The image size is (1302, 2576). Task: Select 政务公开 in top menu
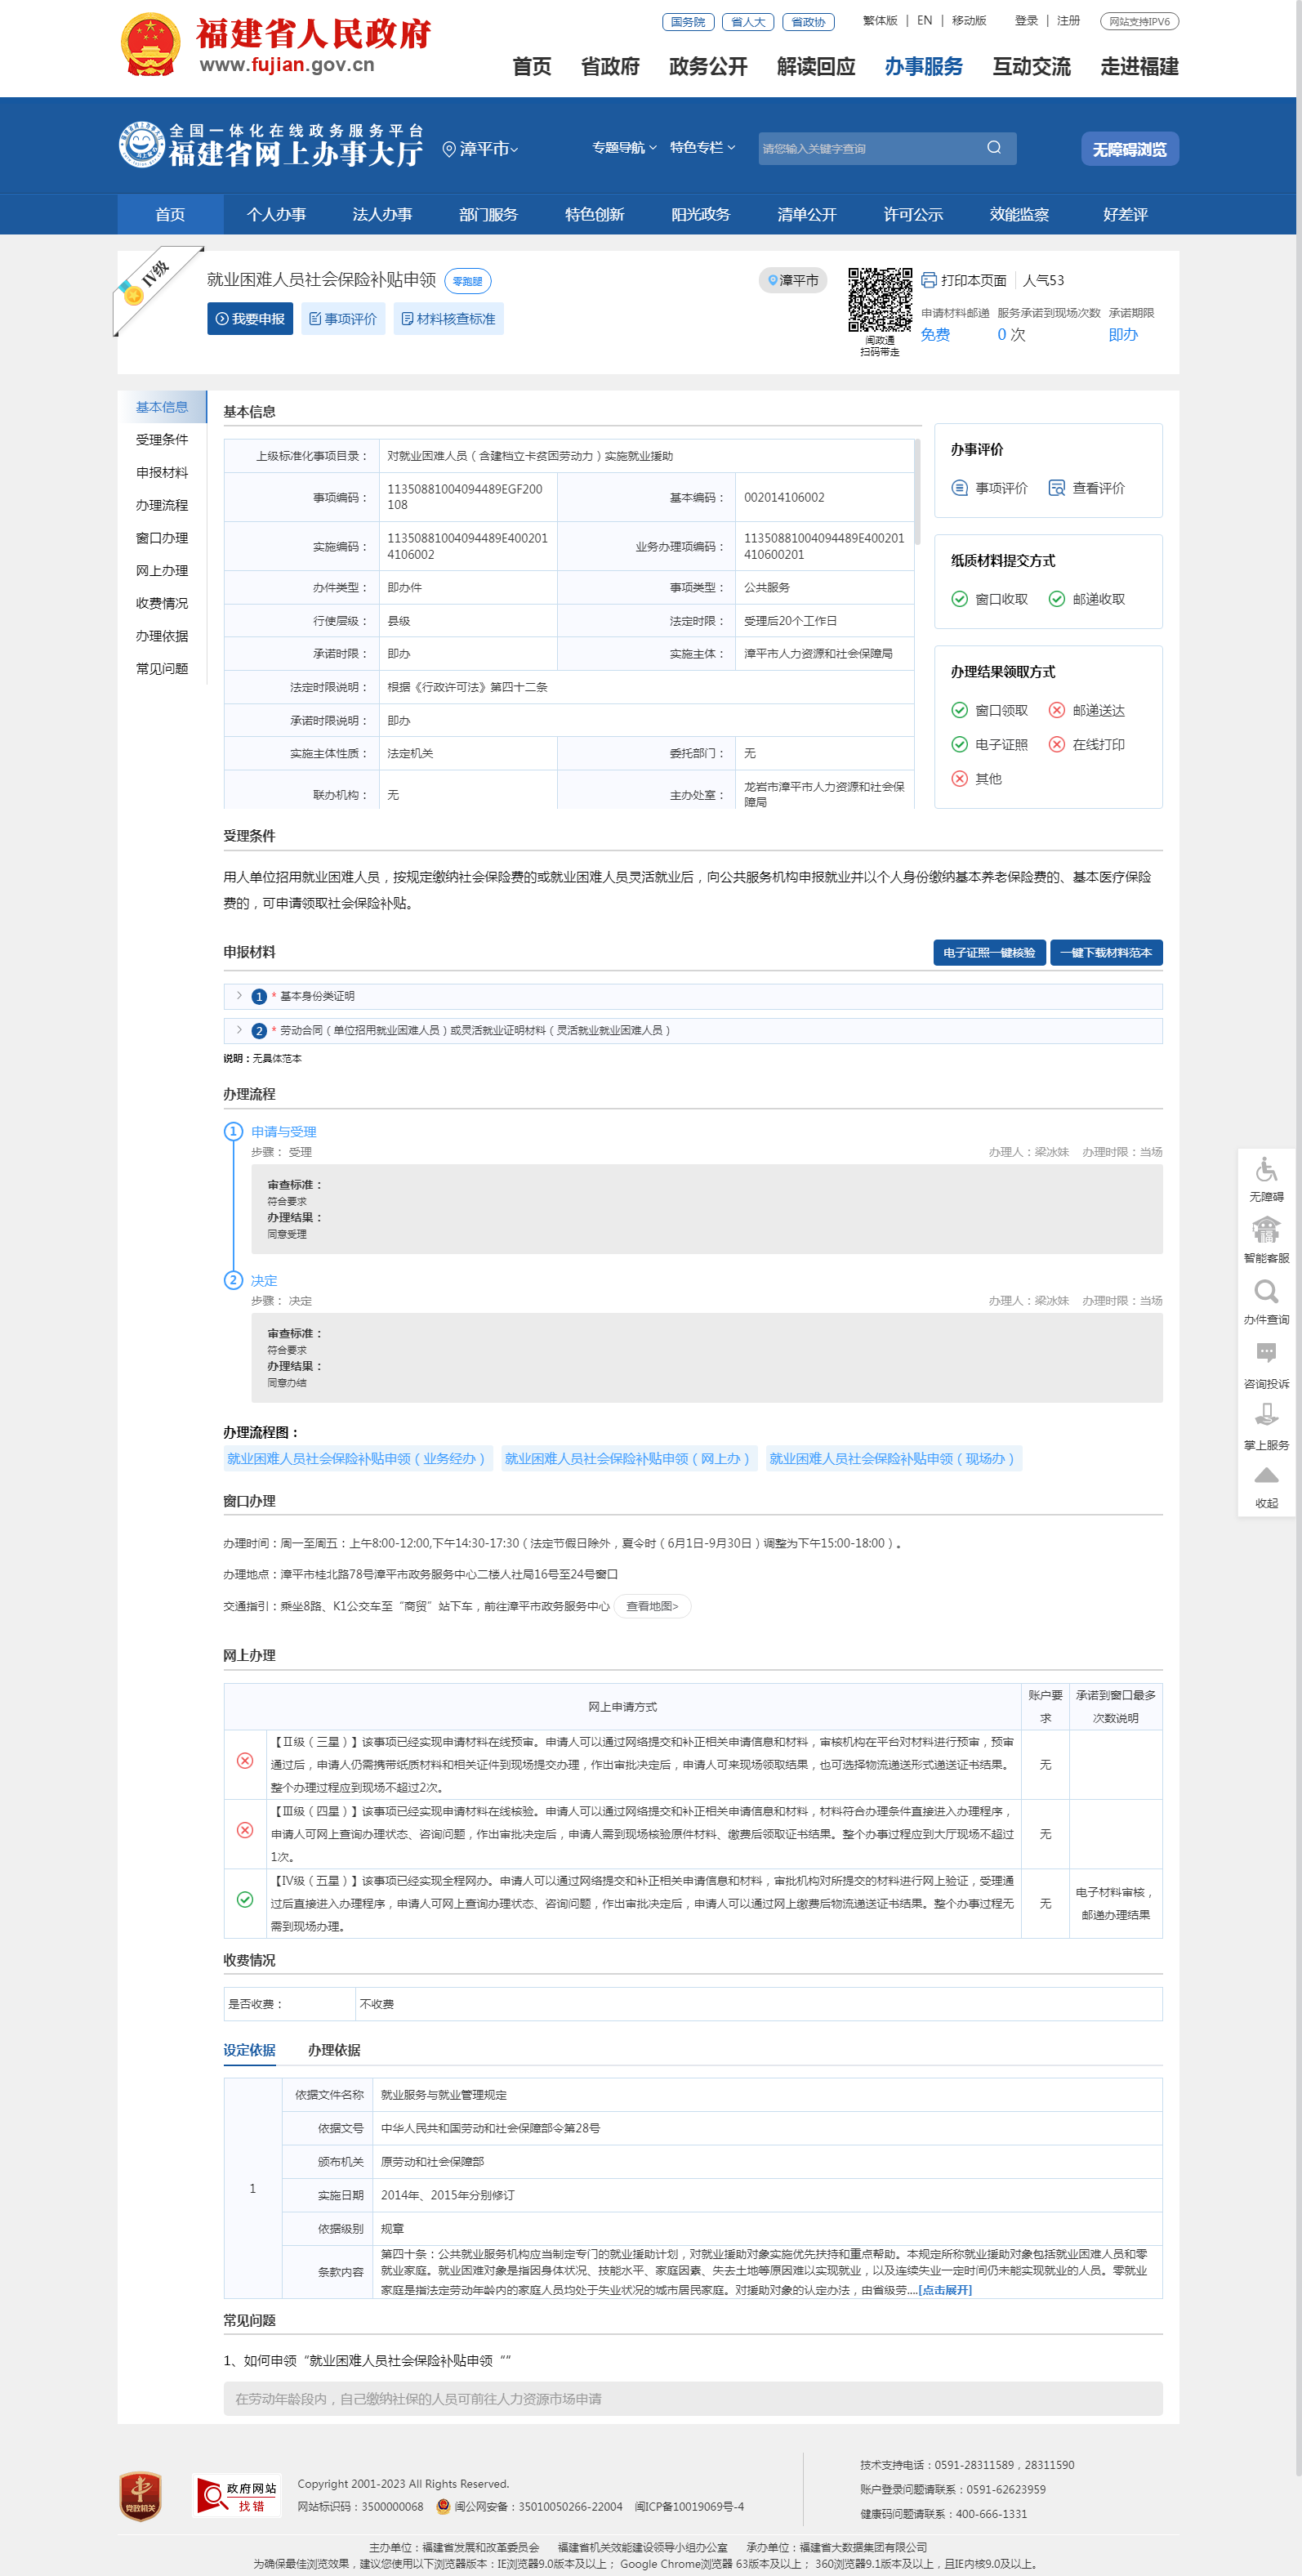tap(708, 67)
